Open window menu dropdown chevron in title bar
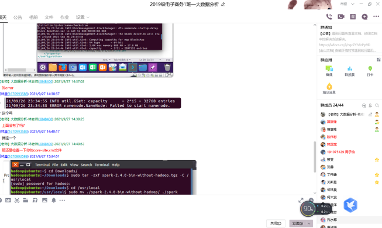The image size is (382, 228). point(353,4)
